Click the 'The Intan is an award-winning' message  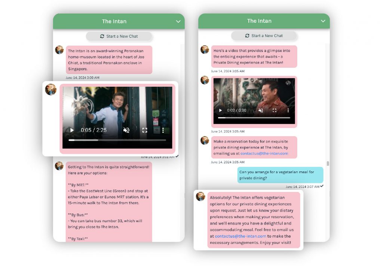pos(109,60)
